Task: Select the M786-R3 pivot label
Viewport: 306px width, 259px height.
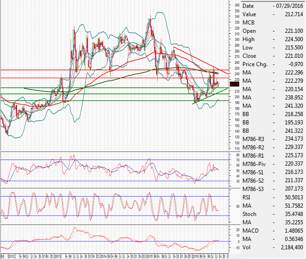Action: pyautogui.click(x=253, y=139)
